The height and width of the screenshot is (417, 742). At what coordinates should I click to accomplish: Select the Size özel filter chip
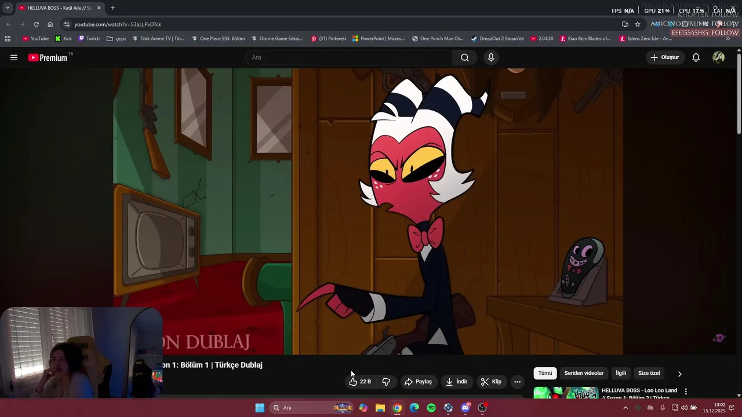(649, 373)
